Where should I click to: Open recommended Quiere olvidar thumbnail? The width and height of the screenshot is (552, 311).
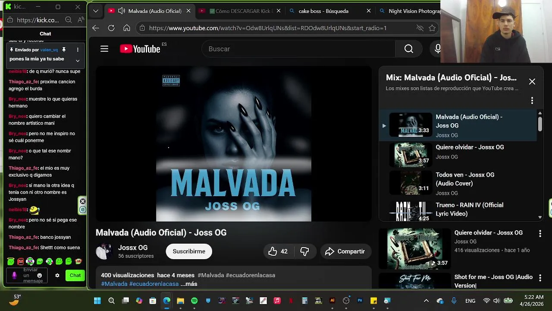click(414, 248)
